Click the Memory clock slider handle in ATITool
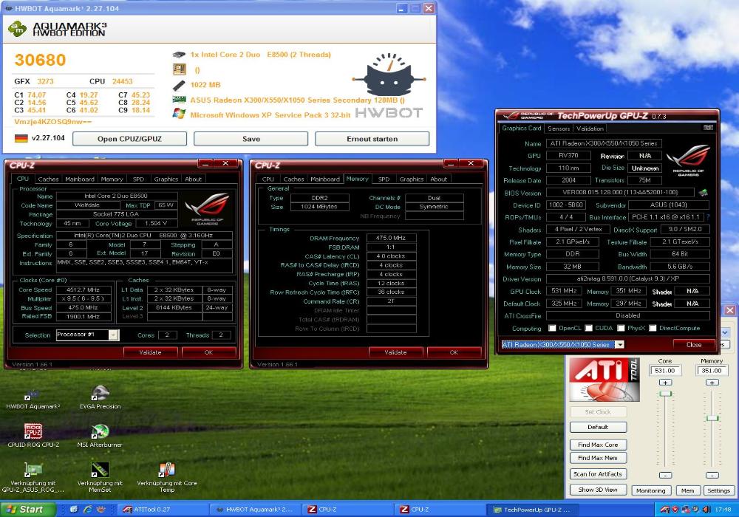739x517 pixels. tap(712, 418)
